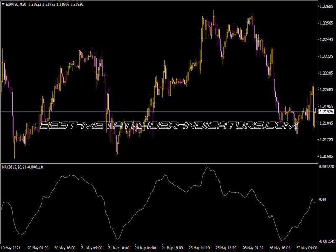The height and width of the screenshot is (252, 336).
Task: Select the MACD value -0.000118
Action: 35,167
